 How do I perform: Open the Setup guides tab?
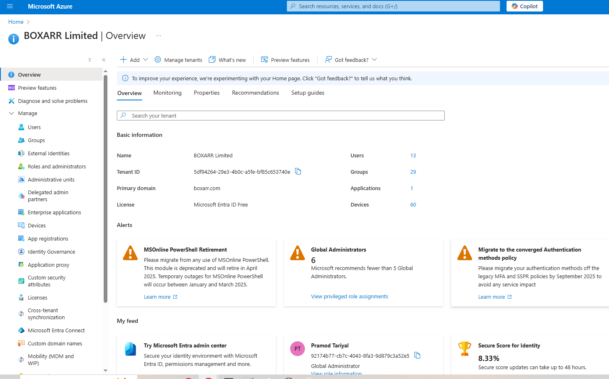click(x=307, y=93)
